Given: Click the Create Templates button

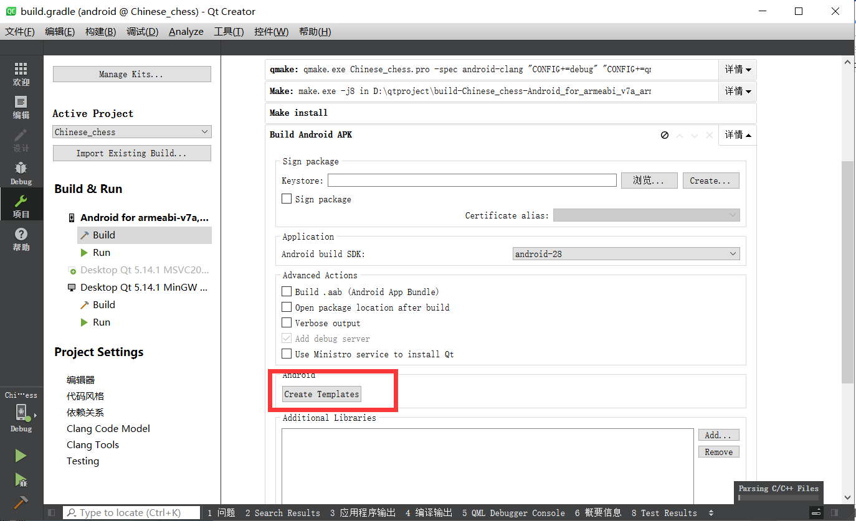Looking at the screenshot, I should pos(321,393).
